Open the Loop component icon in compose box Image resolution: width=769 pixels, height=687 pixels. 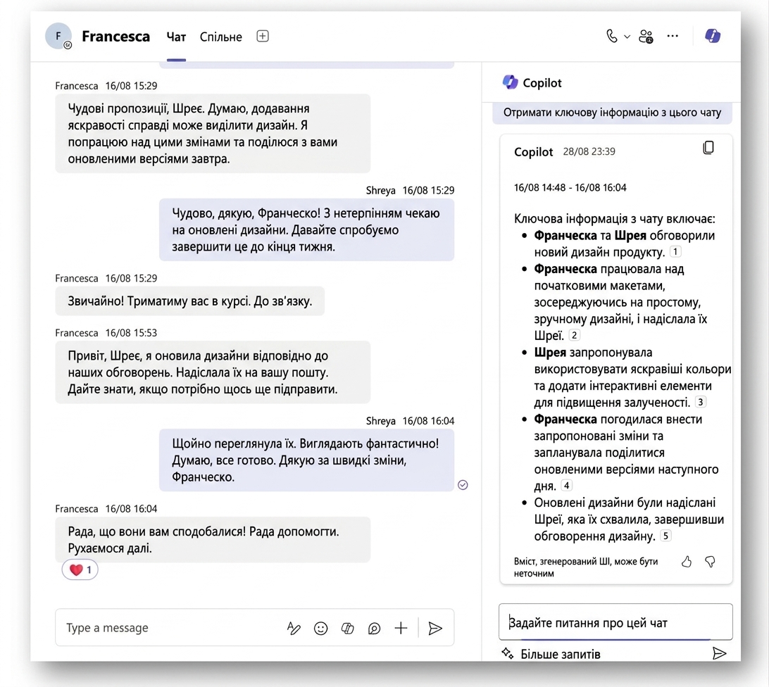pyautogui.click(x=374, y=628)
